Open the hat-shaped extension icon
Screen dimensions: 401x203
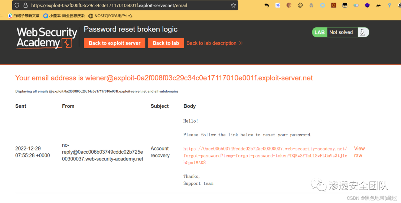[x=378, y=5]
